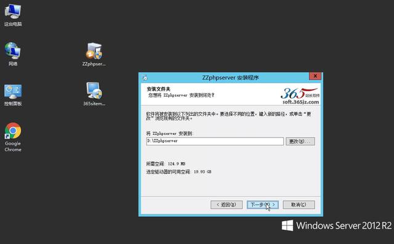394x244 pixels.
Task: Cancel setup with the 取消(C) button
Action: pyautogui.click(x=299, y=205)
